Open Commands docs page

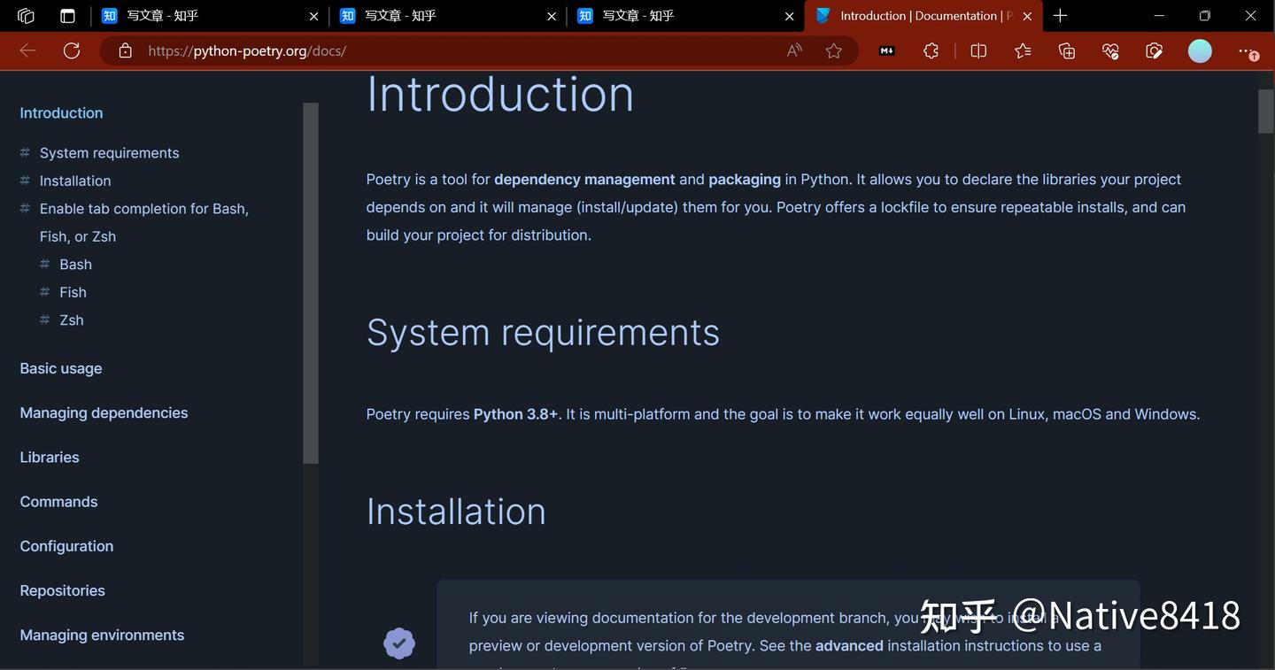58,501
